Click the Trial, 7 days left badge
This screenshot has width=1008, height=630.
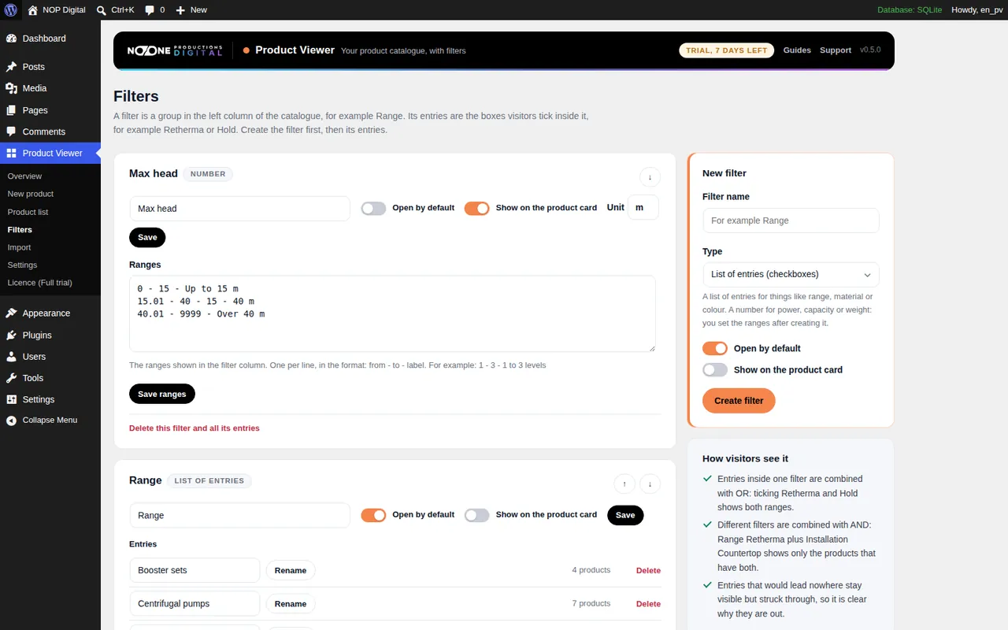[726, 50]
